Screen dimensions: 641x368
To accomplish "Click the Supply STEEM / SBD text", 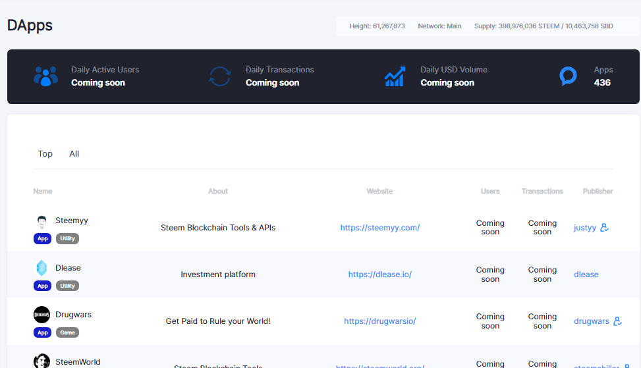I will tap(543, 26).
